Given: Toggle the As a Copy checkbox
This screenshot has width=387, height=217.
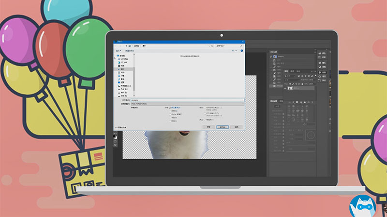Looking at the screenshot, I should pyautogui.click(x=170, y=108).
